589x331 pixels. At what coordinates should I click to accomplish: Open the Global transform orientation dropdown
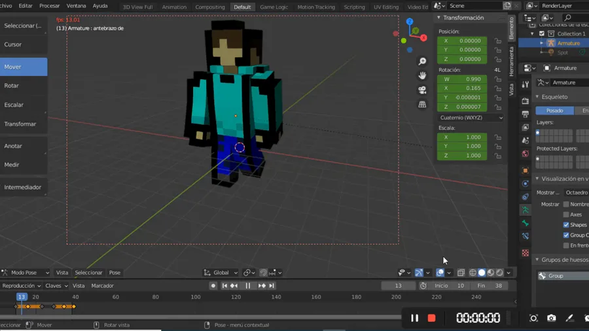[221, 273]
